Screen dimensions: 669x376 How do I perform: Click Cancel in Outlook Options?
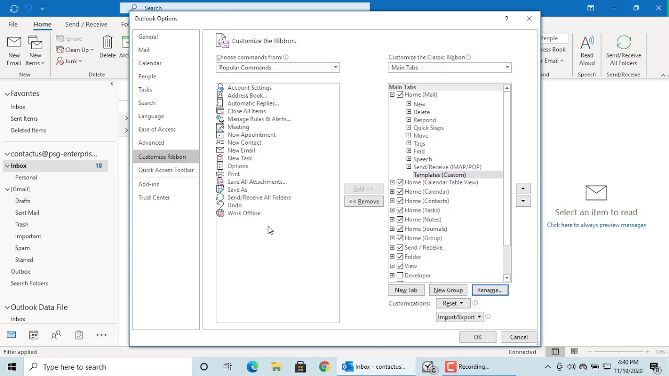tap(519, 337)
